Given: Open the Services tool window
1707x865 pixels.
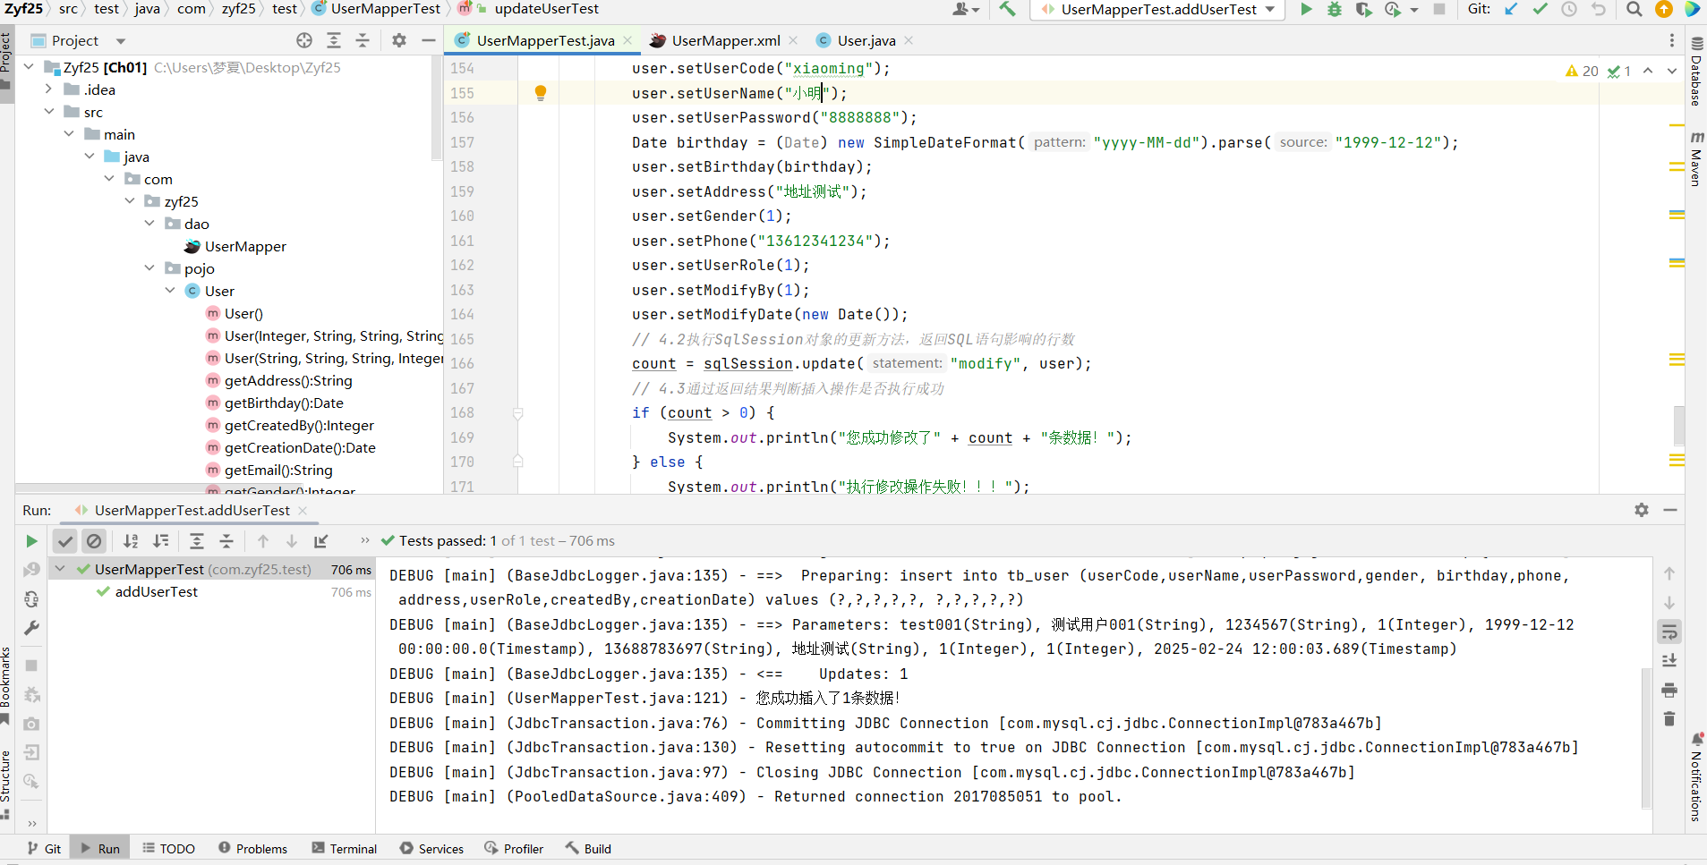Looking at the screenshot, I should (431, 849).
